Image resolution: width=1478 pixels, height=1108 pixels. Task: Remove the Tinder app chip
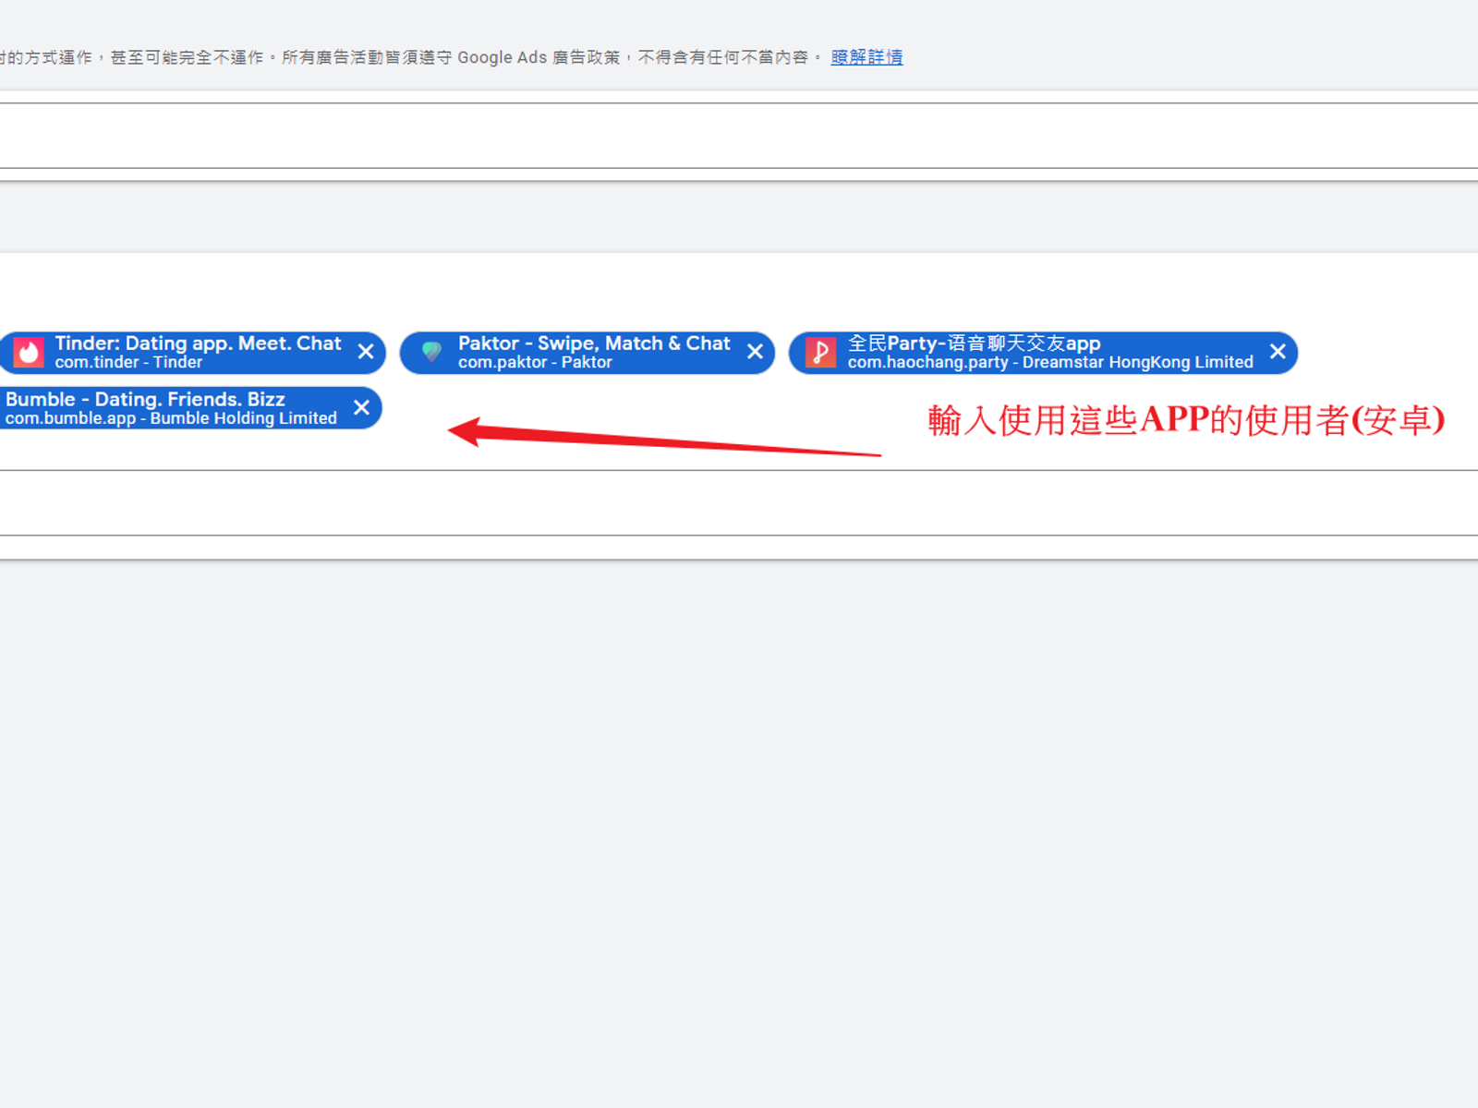(x=366, y=352)
